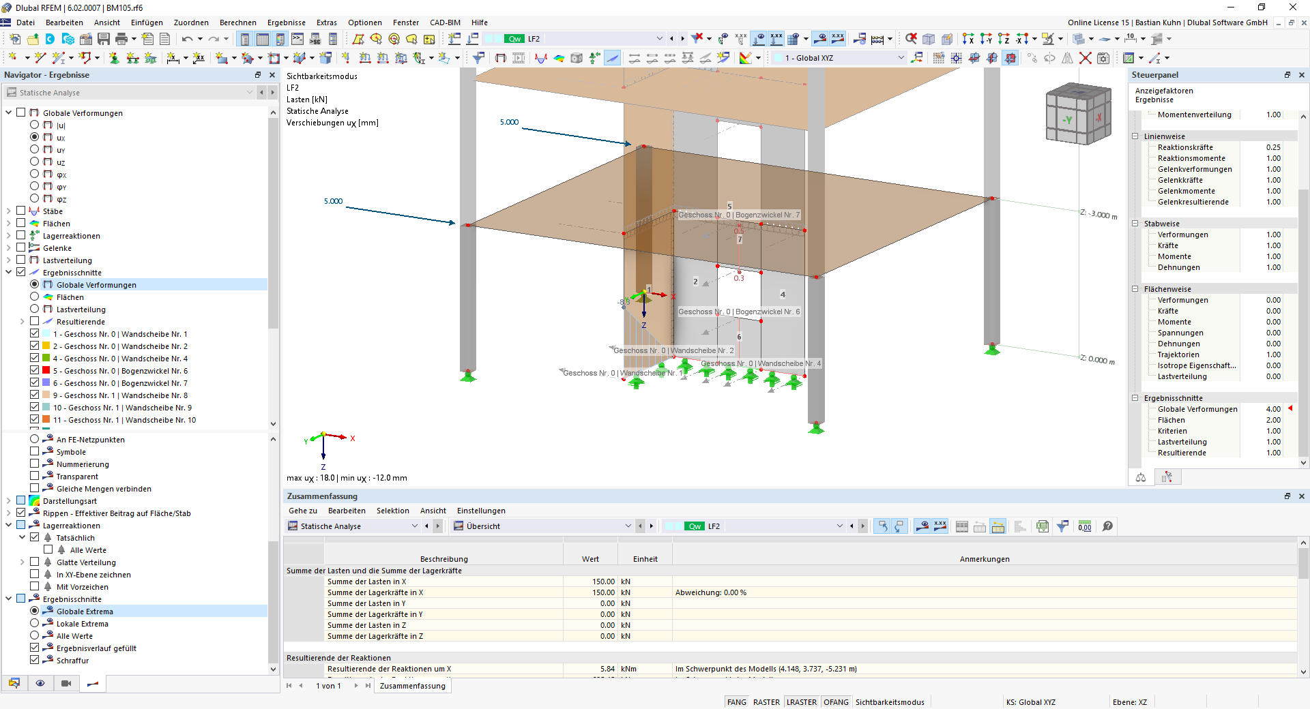Click the new support (green) icon in toolbar

(x=114, y=58)
